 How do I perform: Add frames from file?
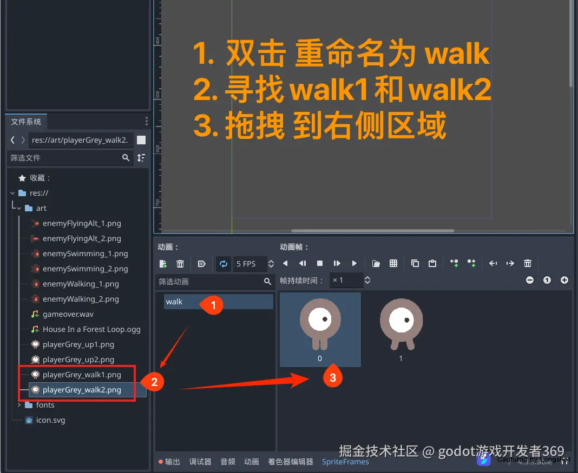[x=376, y=263]
